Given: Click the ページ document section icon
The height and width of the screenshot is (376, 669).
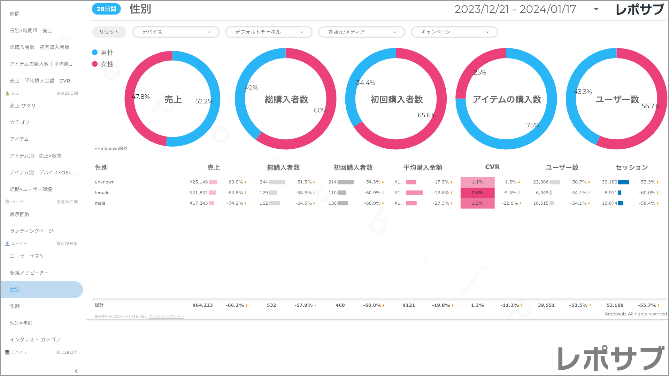Looking at the screenshot, I should click(x=7, y=202).
